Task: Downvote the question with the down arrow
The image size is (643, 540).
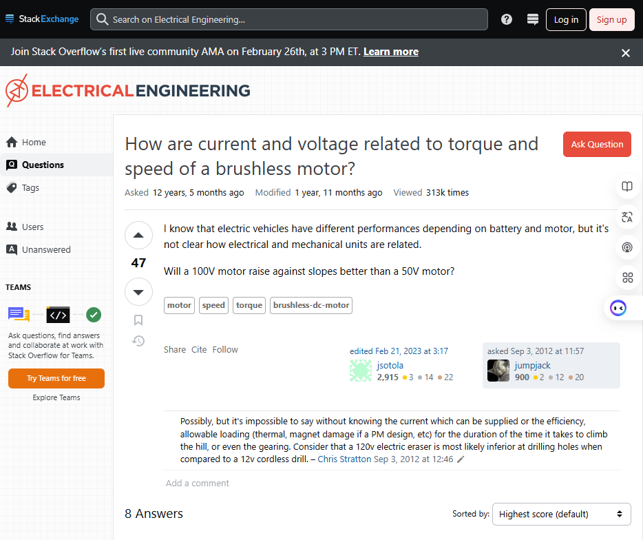Action: (138, 292)
